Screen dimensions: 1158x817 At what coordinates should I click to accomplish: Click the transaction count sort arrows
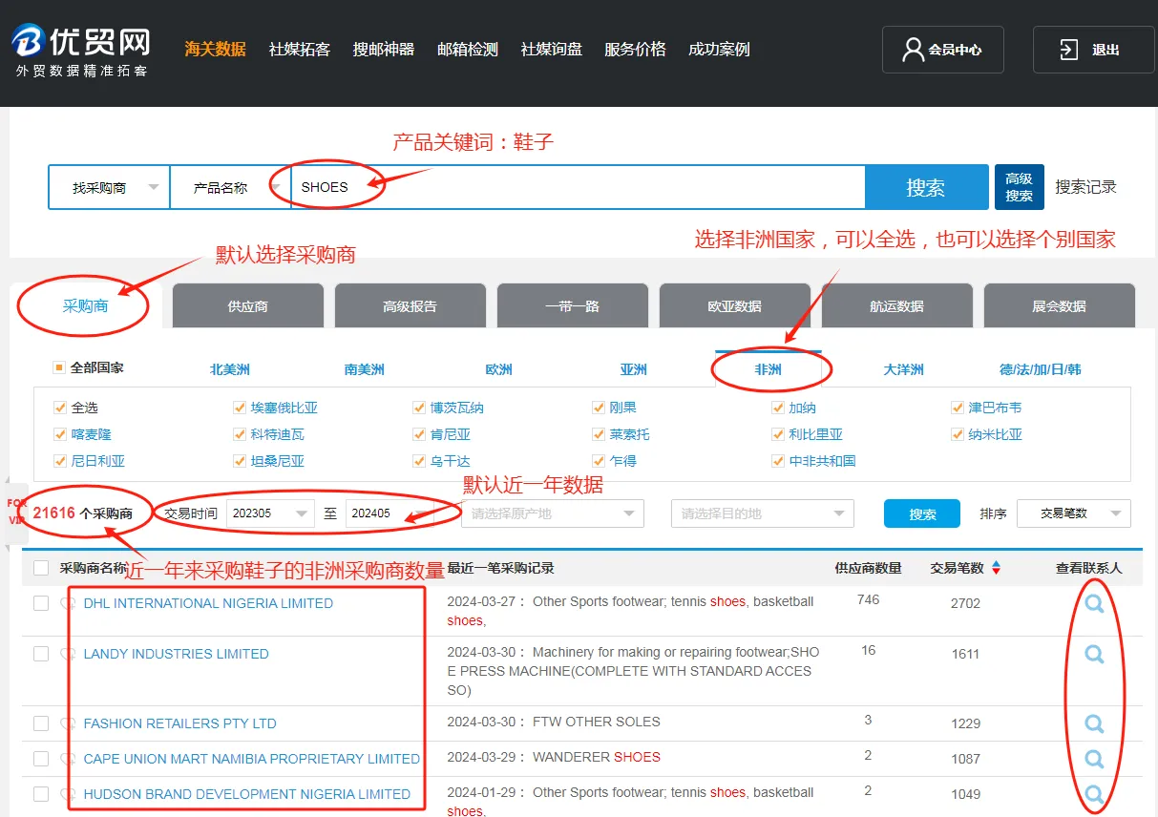996,568
